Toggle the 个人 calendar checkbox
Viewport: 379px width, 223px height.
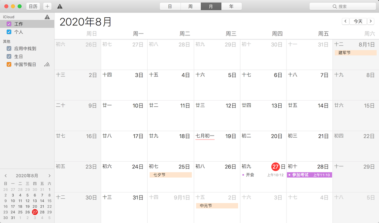9,32
